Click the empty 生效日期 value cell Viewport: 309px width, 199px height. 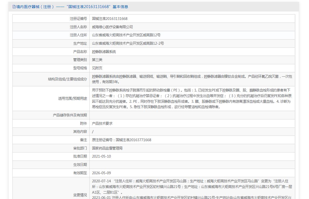tap(192, 165)
